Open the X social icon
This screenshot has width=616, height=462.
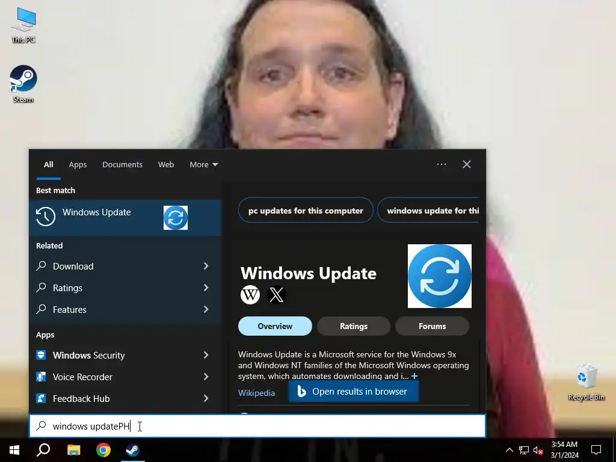(277, 295)
